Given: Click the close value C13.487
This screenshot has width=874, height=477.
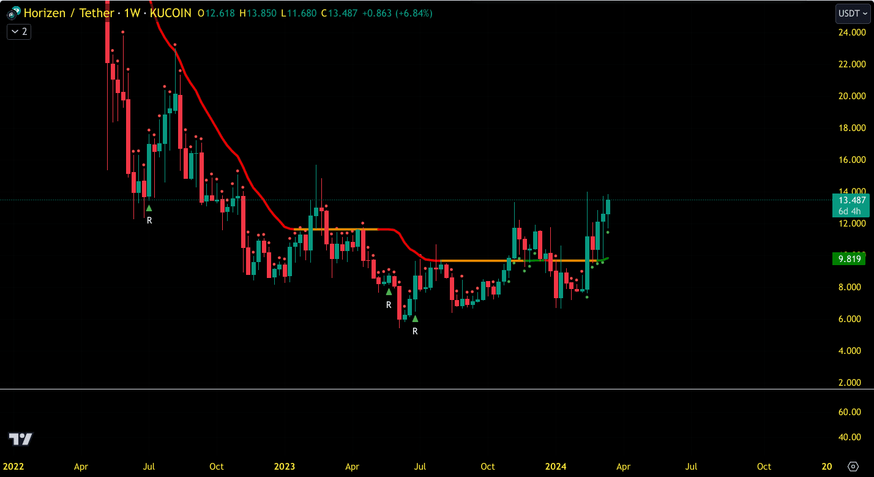Looking at the screenshot, I should pos(340,13).
